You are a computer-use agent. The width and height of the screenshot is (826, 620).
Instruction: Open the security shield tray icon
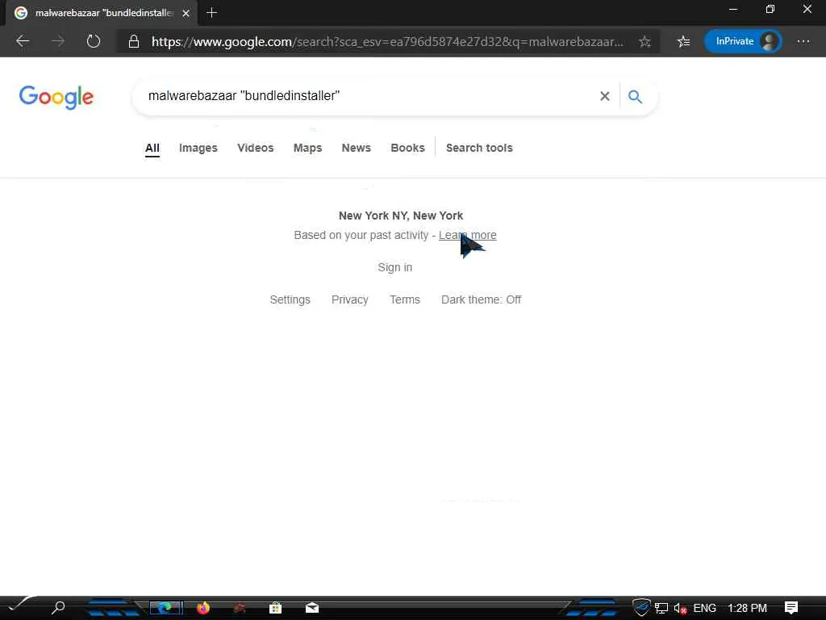pos(641,607)
